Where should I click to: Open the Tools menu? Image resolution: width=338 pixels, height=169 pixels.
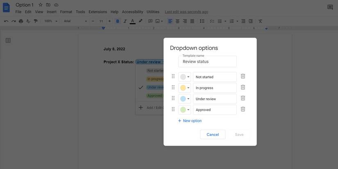coord(80,12)
